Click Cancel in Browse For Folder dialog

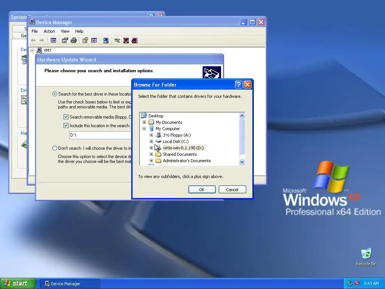coord(232,190)
